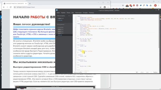Open the Правка menu in Brackets
The width and height of the screenshot is (161, 90).
pos(63,13)
